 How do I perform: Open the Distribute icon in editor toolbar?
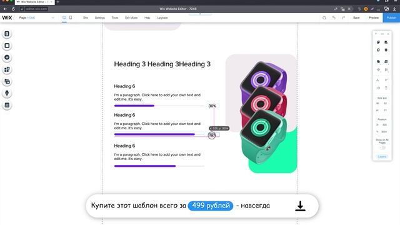[x=386, y=69]
